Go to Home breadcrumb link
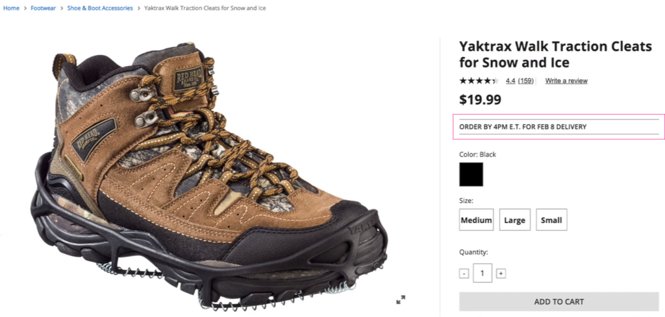The height and width of the screenshot is (317, 665). [x=12, y=8]
